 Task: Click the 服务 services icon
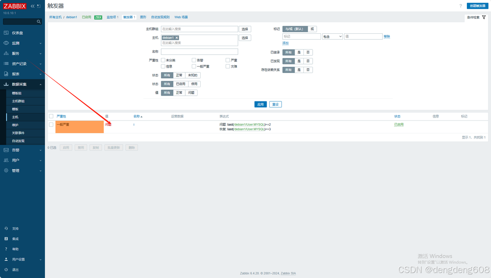click(x=6, y=53)
